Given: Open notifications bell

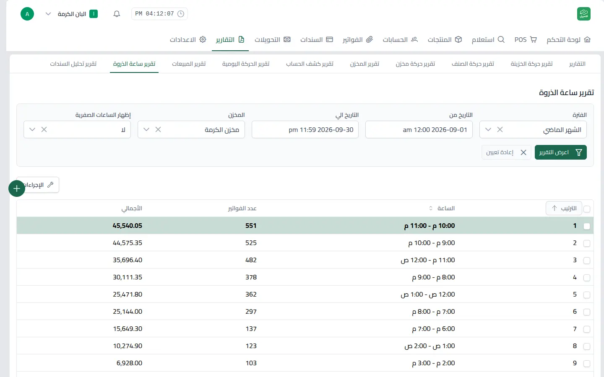Looking at the screenshot, I should pos(117,14).
